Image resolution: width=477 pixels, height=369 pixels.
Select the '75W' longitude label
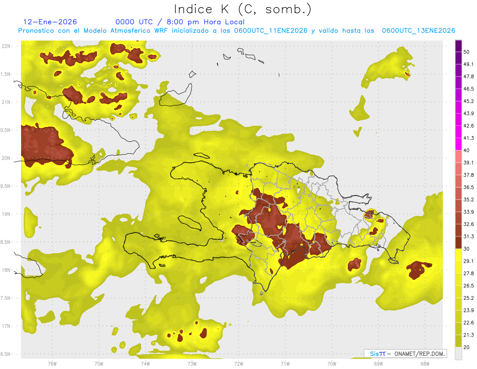[99, 364]
